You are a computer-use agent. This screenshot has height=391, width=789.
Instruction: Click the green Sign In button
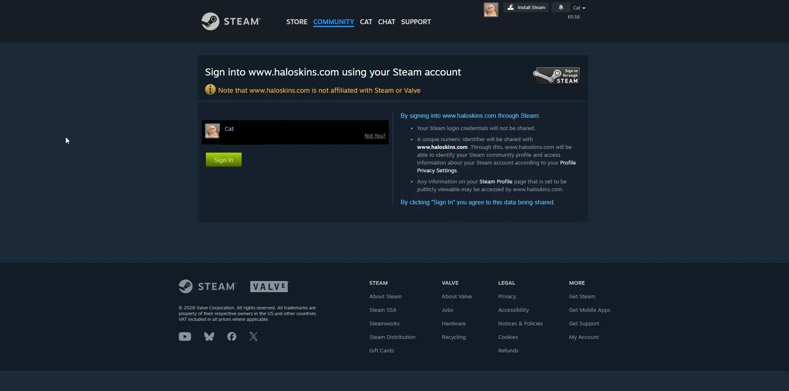click(x=224, y=160)
